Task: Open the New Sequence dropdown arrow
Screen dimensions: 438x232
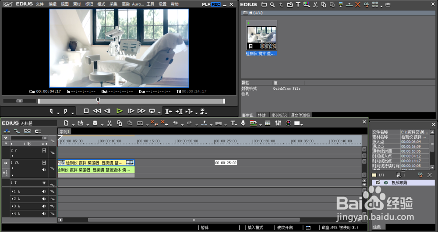Action: tap(73, 125)
